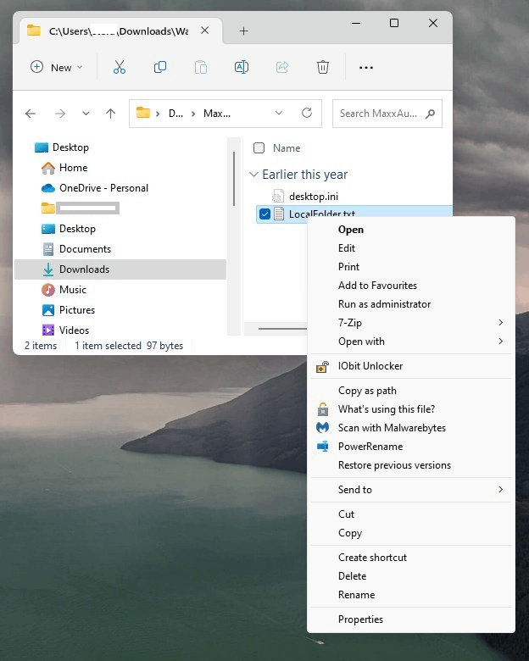Click the Copy toolbar icon
The image size is (529, 661).
[160, 67]
